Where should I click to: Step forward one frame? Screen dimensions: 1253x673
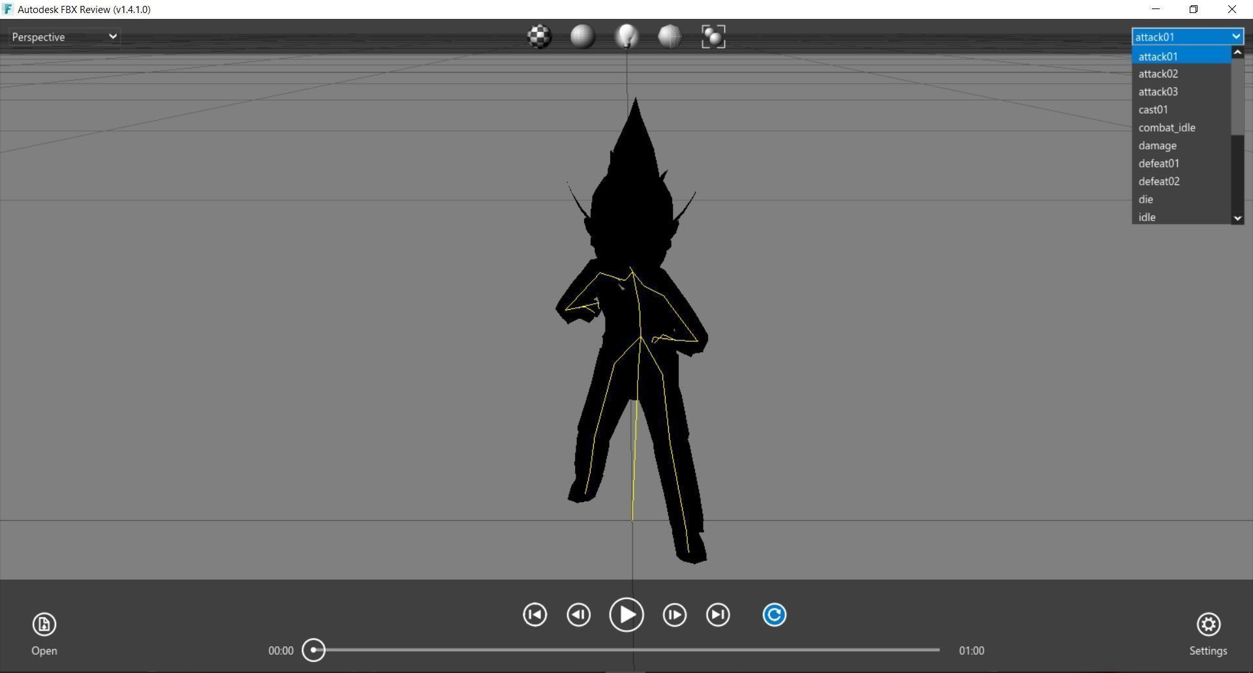tap(675, 615)
